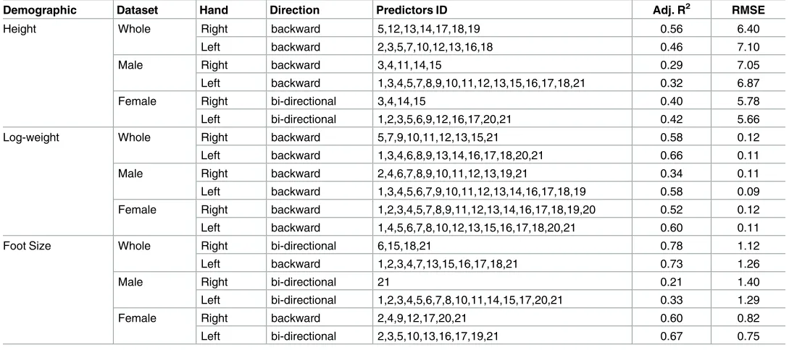This screenshot has height=350, width=797.
Task: Select the RMSE value 7.10
Action: pyautogui.click(x=748, y=47)
